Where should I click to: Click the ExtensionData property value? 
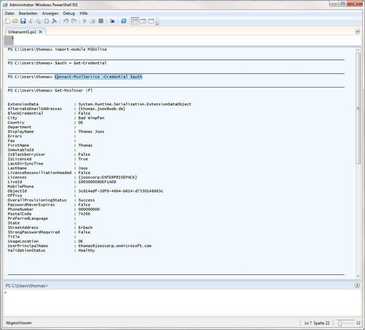(x=135, y=105)
